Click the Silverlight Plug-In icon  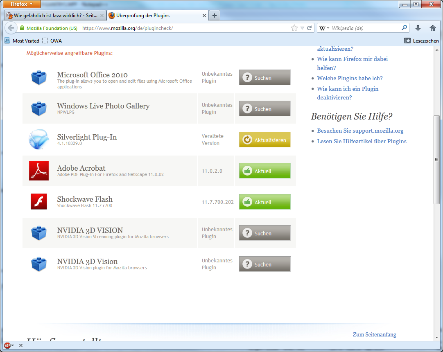(x=39, y=139)
